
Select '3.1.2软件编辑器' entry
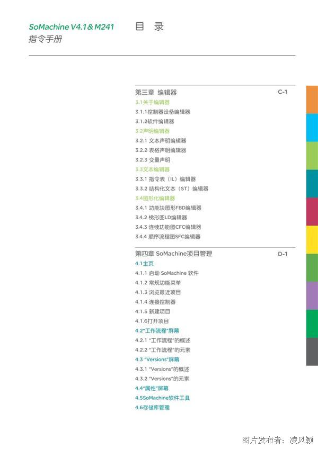(x=155, y=121)
